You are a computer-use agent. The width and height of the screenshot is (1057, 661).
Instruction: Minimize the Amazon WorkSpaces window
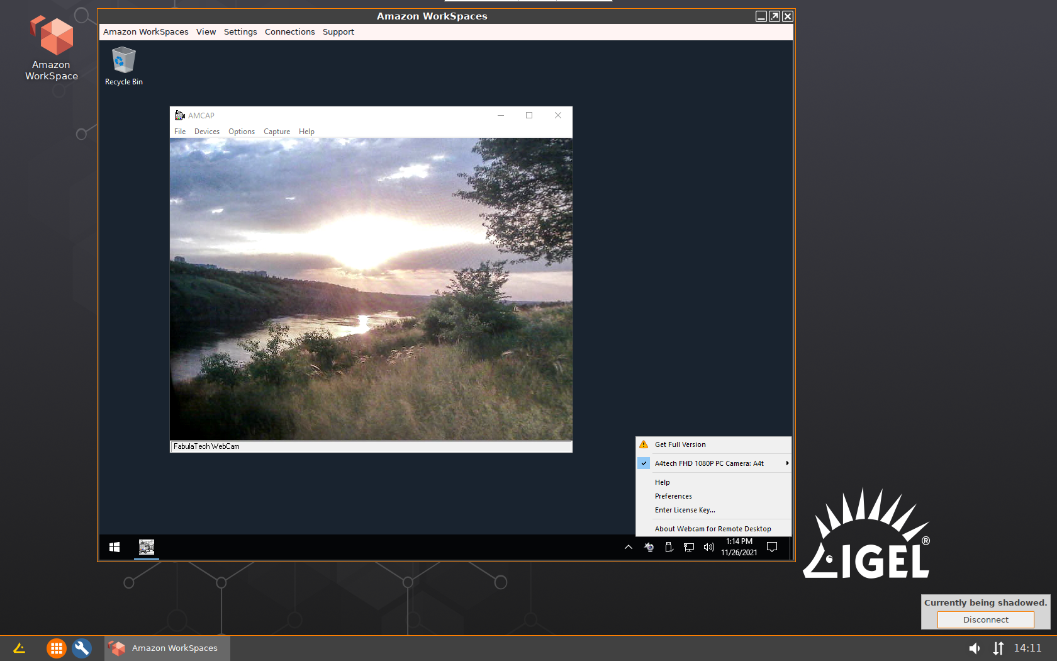coord(761,16)
